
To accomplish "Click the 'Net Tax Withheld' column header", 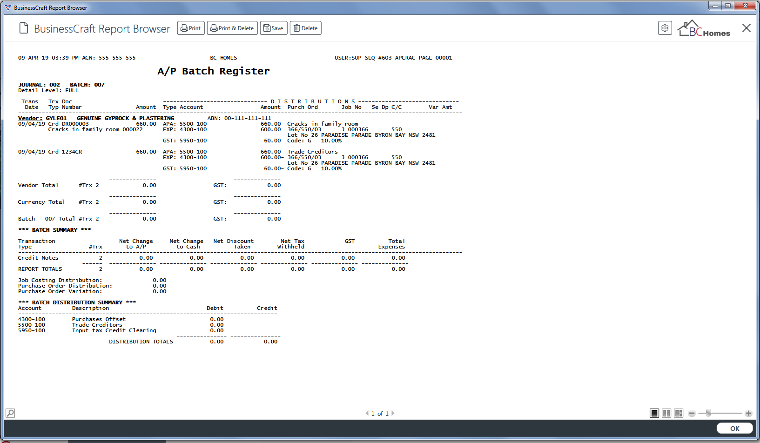I will coord(291,244).
